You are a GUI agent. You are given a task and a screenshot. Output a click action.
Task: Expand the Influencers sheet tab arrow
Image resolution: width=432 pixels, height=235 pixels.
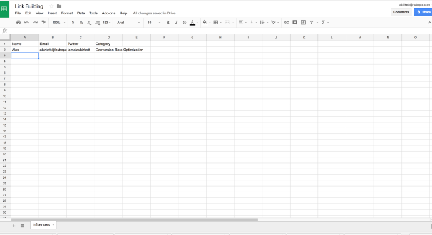(x=53, y=225)
